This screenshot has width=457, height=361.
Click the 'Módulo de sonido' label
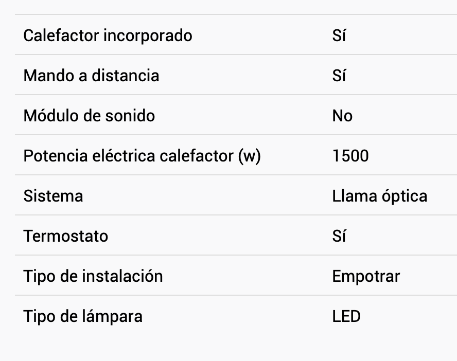89,116
